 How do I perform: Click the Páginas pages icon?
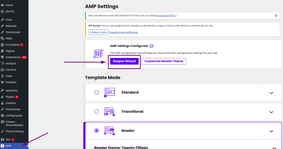click(x=2, y=51)
